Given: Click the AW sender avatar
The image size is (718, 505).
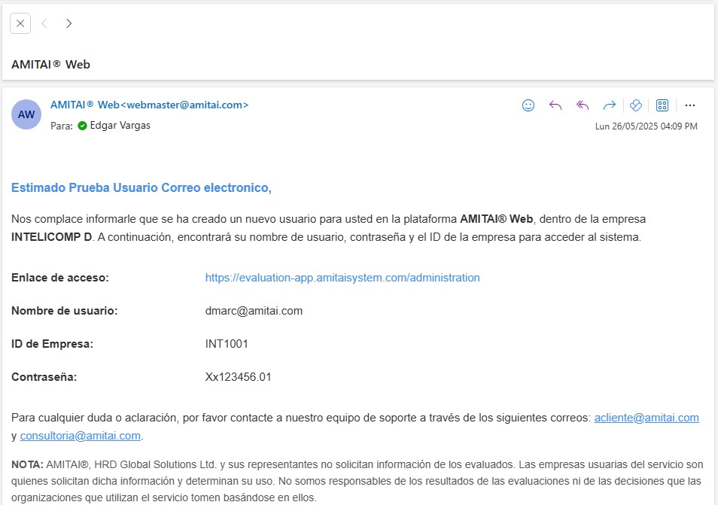Looking at the screenshot, I should pos(26,114).
